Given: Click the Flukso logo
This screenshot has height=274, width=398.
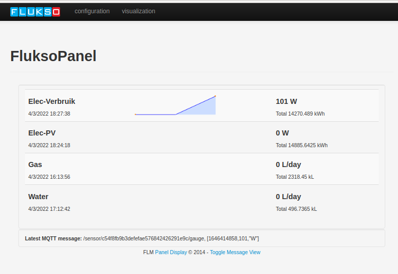Looking at the screenshot, I should [x=35, y=11].
